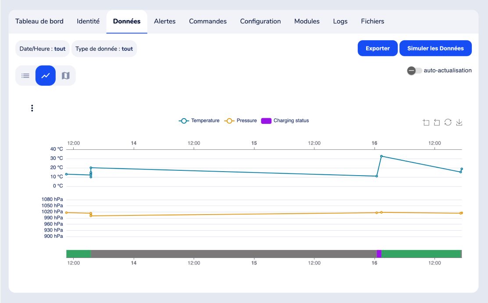Restore the chart with refresh icon
Image resolution: width=488 pixels, height=303 pixels.
[x=448, y=123]
